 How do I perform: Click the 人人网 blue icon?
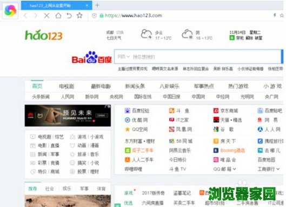pyautogui.click(x=260, y=130)
